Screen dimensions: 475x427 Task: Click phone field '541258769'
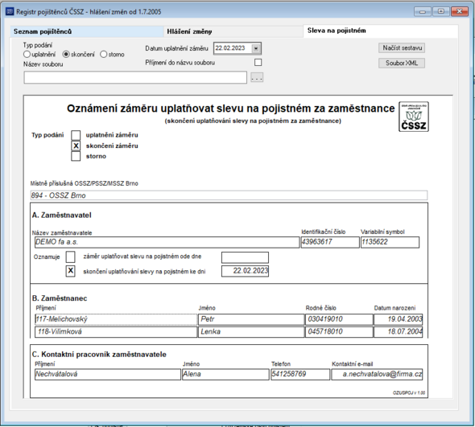coord(300,375)
